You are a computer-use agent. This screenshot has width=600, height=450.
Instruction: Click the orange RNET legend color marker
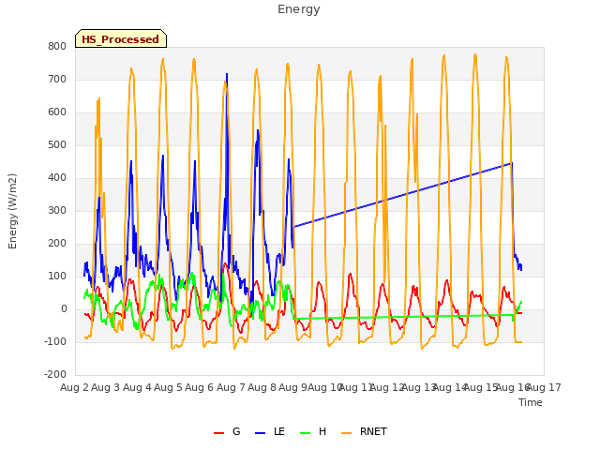click(346, 433)
